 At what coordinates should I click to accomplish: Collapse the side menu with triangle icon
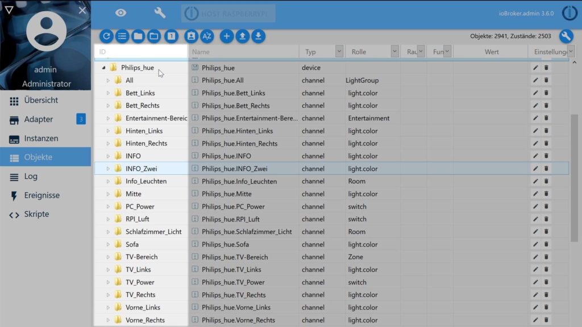pos(9,10)
